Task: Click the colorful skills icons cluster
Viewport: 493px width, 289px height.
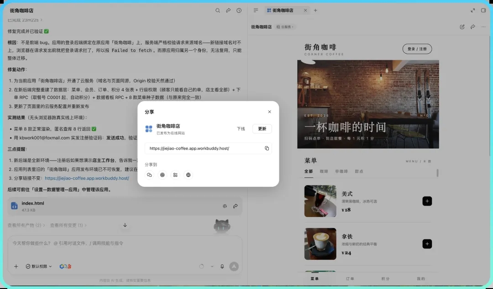Action: (65, 266)
